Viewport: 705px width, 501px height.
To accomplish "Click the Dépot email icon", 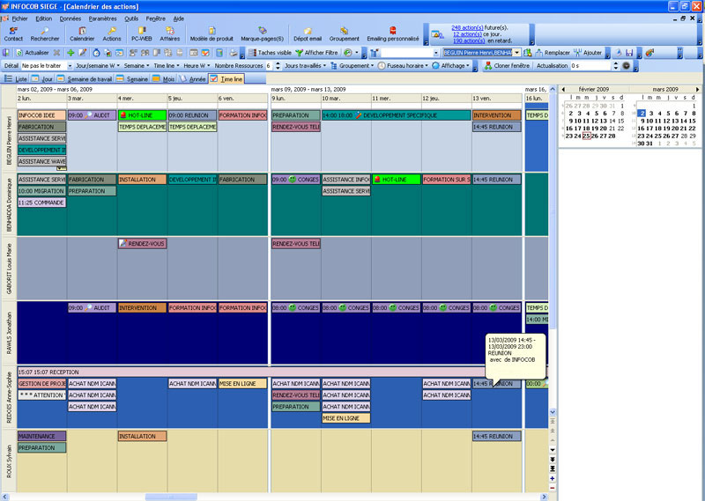I will pos(308,33).
